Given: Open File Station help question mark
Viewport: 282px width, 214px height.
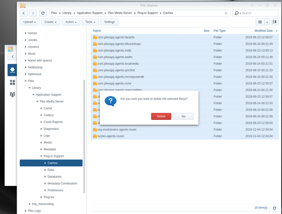Looking at the screenshot, I should pos(252,6).
